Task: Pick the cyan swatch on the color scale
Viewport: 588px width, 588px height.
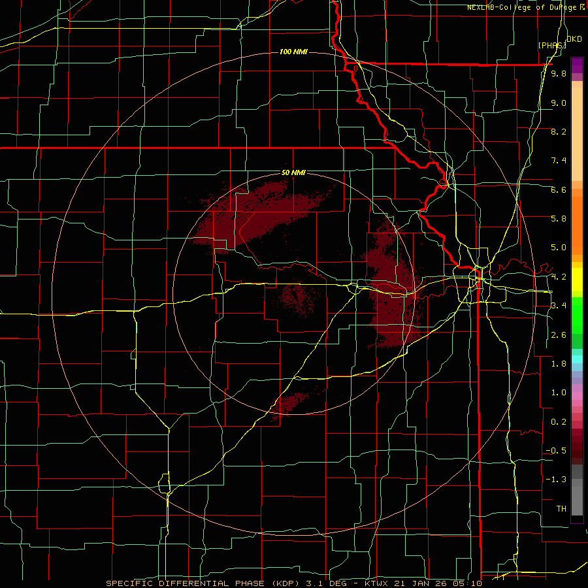Action: click(x=577, y=359)
